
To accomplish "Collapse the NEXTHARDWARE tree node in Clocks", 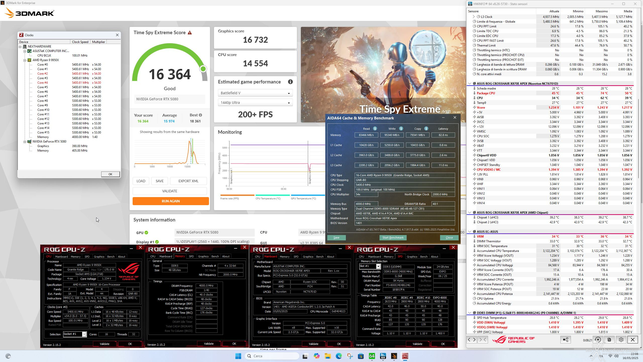I will pos(20,47).
